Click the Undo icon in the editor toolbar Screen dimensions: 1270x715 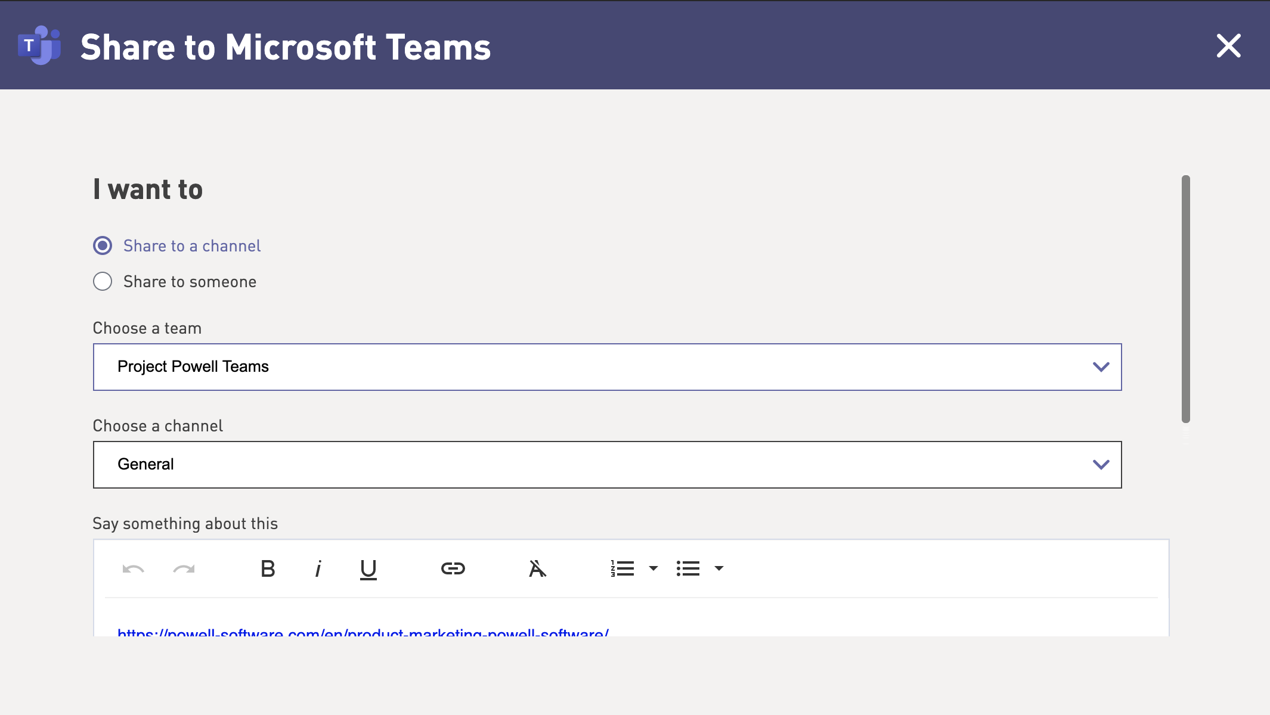point(133,569)
